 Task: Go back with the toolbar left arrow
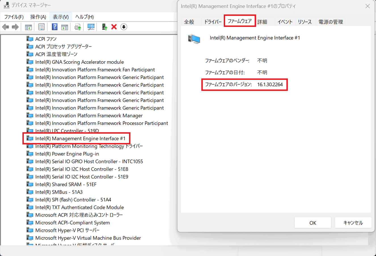tap(5, 27)
